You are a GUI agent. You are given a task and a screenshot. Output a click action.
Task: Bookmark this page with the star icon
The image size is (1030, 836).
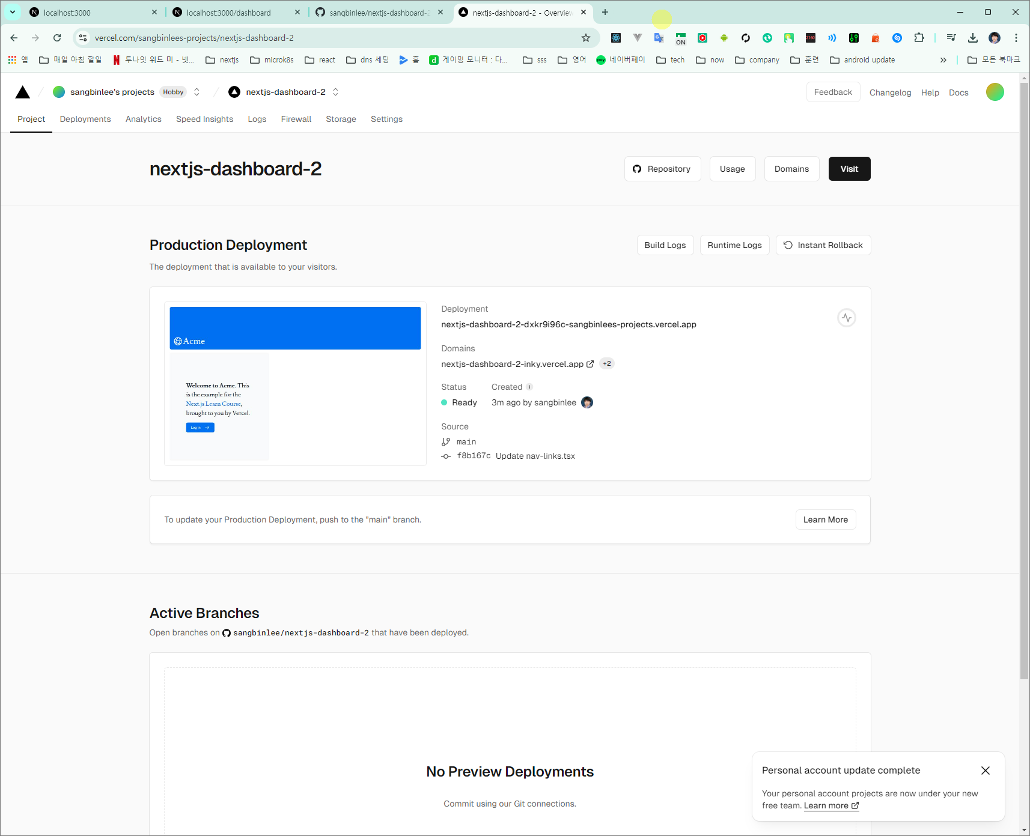586,38
